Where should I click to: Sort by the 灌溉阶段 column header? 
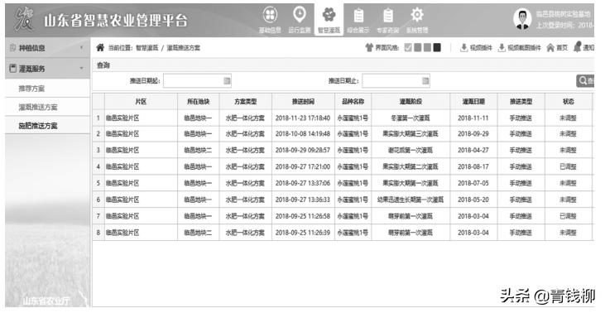tap(411, 102)
